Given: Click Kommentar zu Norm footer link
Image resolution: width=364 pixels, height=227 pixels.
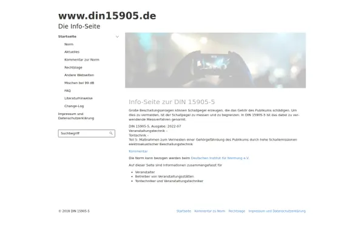Looking at the screenshot, I should coord(210,211).
